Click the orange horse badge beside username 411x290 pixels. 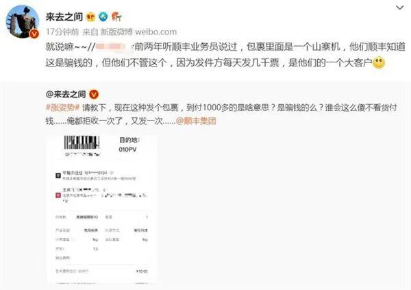[116, 17]
